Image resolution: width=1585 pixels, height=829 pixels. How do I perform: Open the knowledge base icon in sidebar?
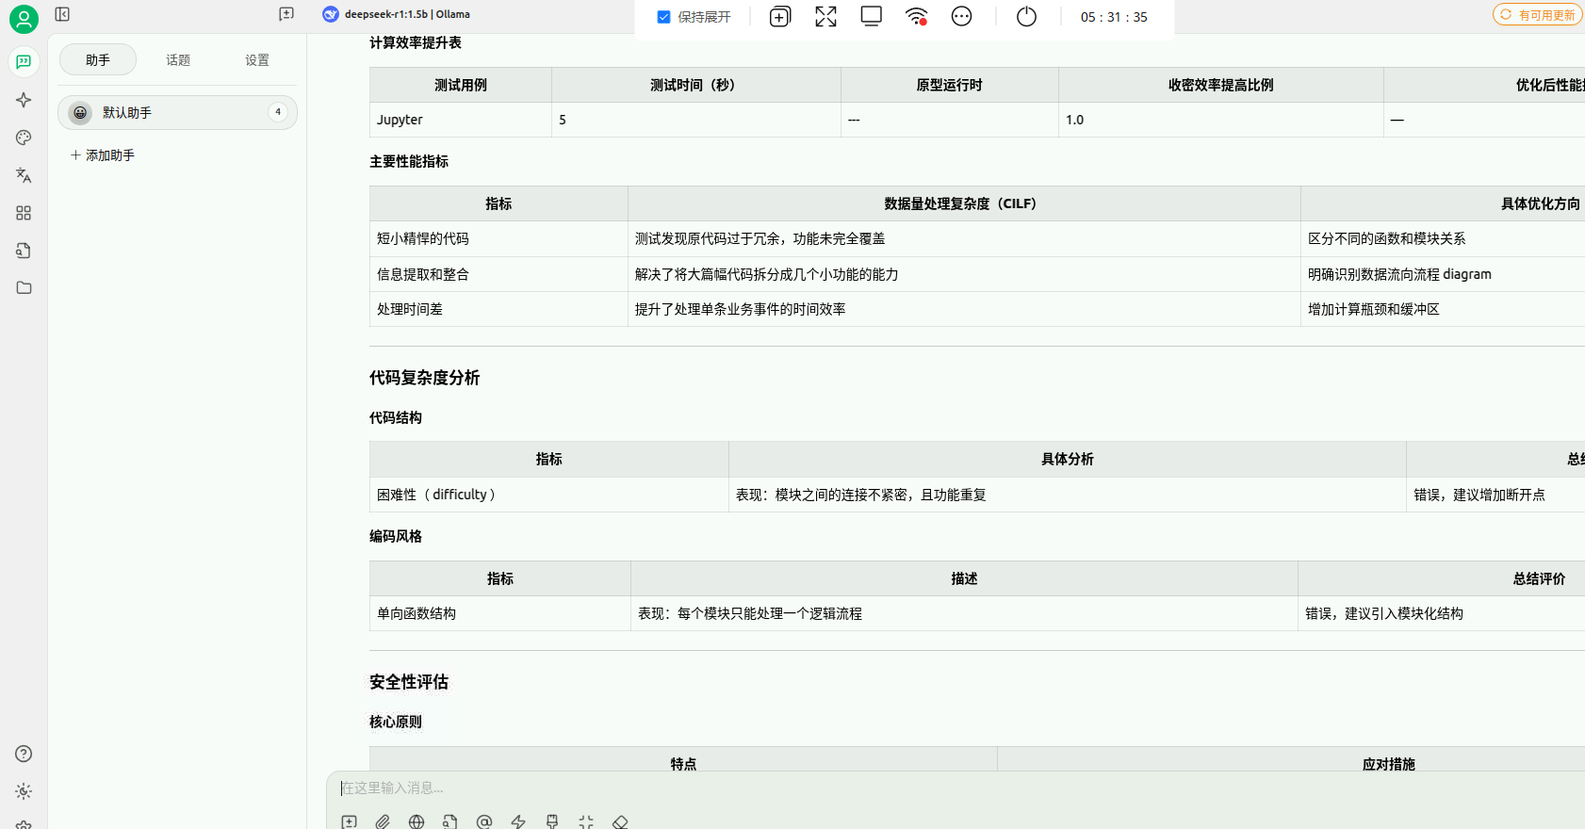point(24,251)
